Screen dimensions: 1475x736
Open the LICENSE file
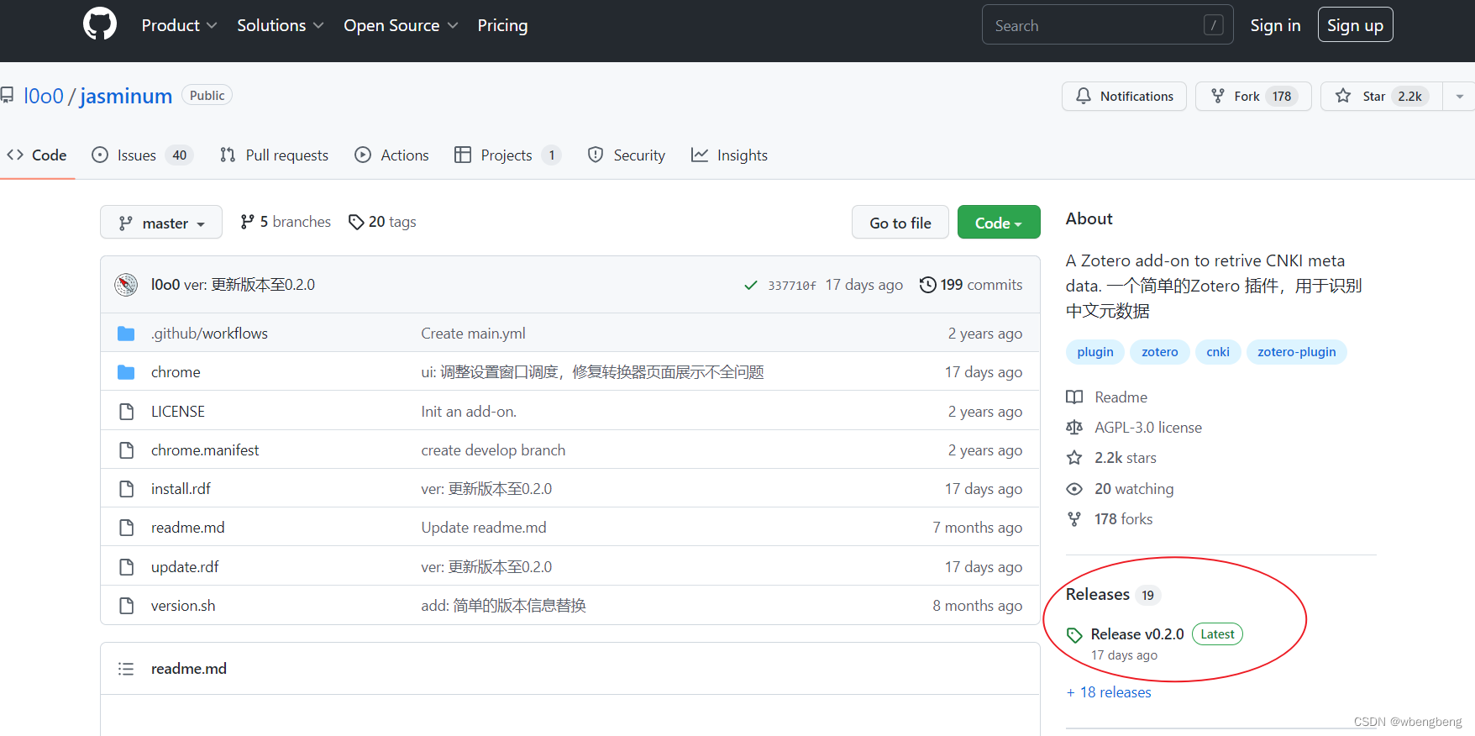point(178,412)
